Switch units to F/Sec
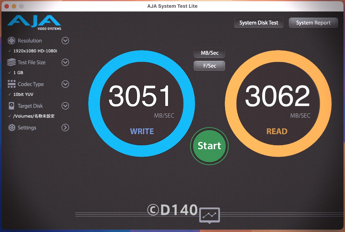 click(209, 66)
